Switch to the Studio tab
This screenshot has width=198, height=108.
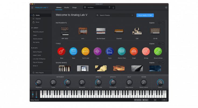tap(67, 8)
